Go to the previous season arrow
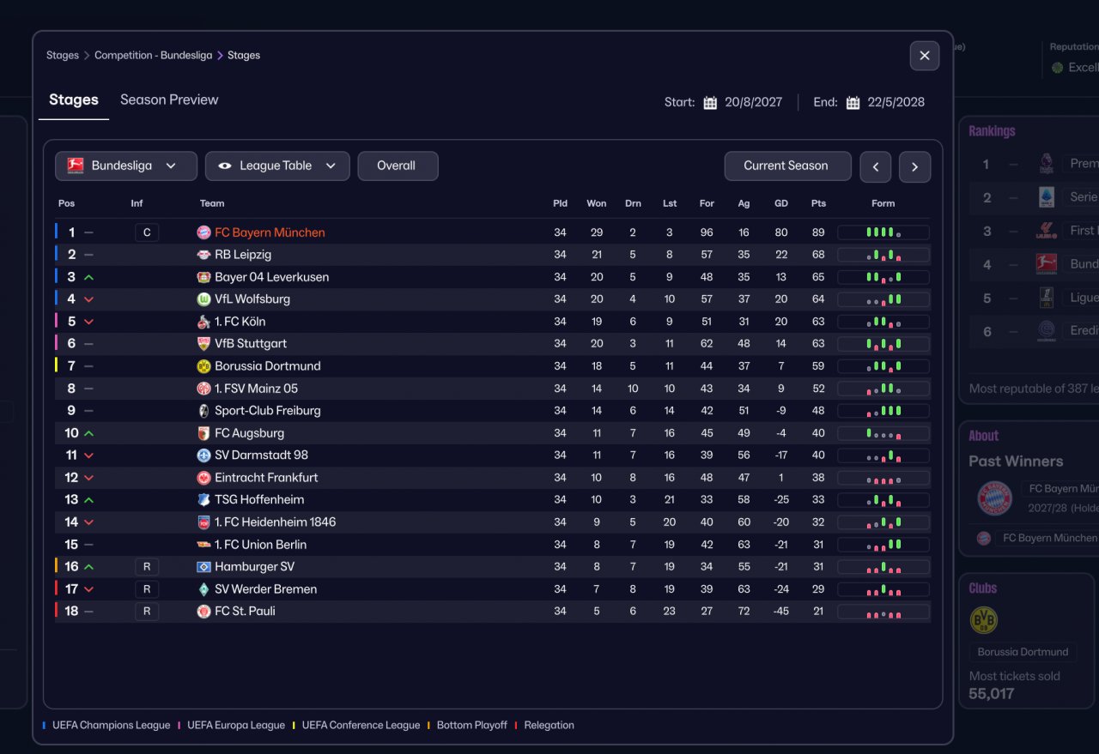Image resolution: width=1099 pixels, height=754 pixels. [876, 167]
